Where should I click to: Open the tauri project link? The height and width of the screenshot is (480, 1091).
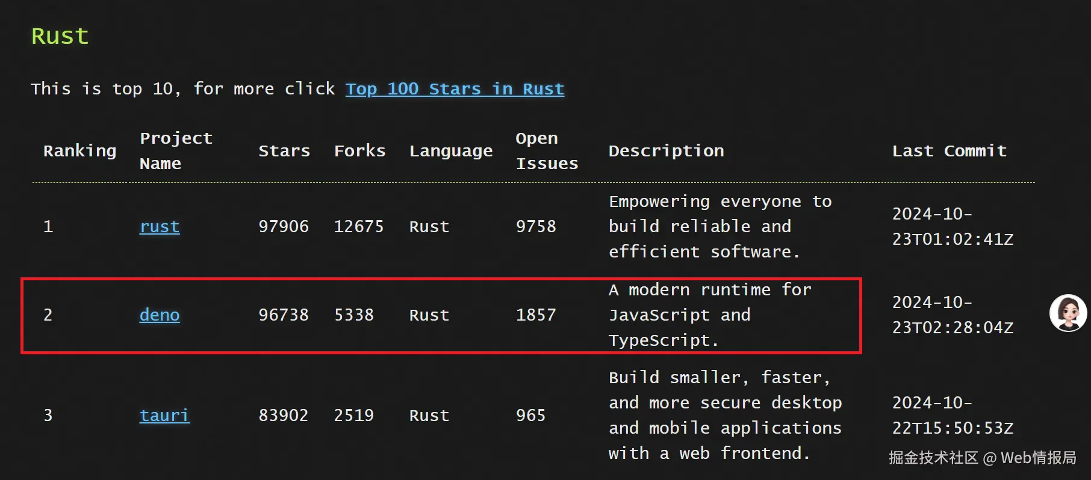(164, 416)
